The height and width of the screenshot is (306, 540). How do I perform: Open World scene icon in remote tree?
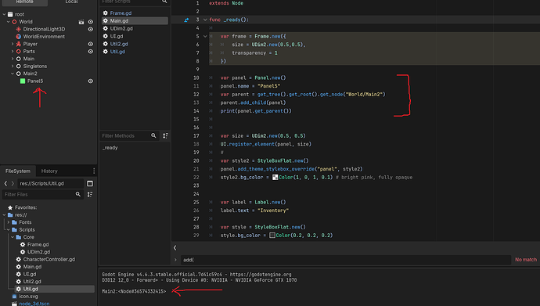81,22
